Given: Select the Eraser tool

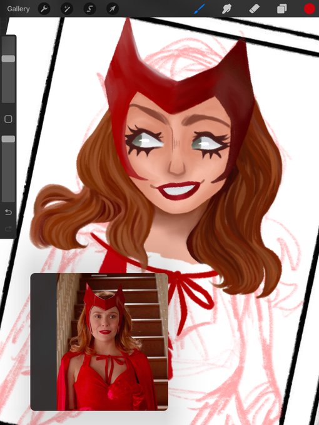Looking at the screenshot, I should pos(255,9).
